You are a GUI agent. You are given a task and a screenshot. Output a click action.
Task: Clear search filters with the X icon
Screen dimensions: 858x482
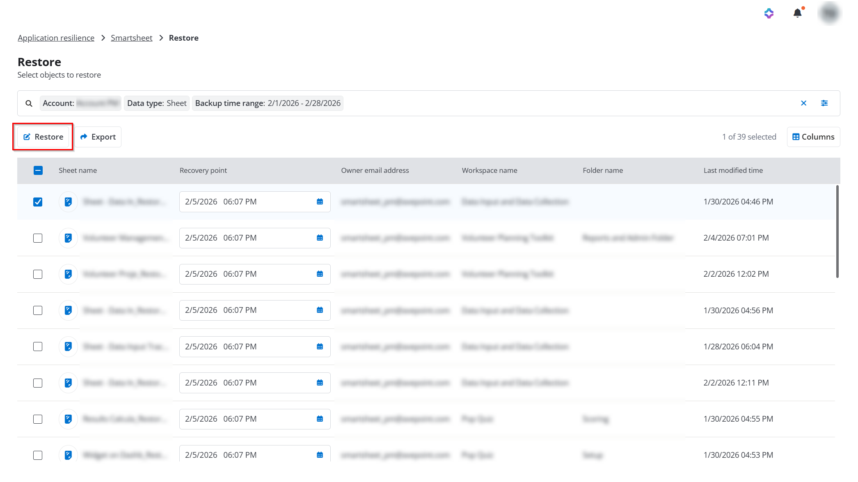(x=803, y=103)
